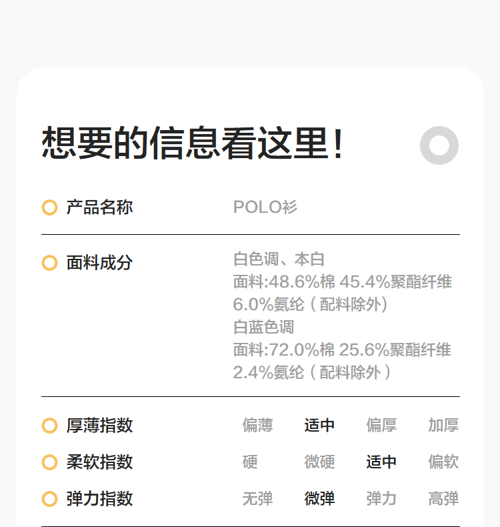The image size is (500, 527).
Task: Click the yellow circle beside 弹力指数
Action: [49, 499]
